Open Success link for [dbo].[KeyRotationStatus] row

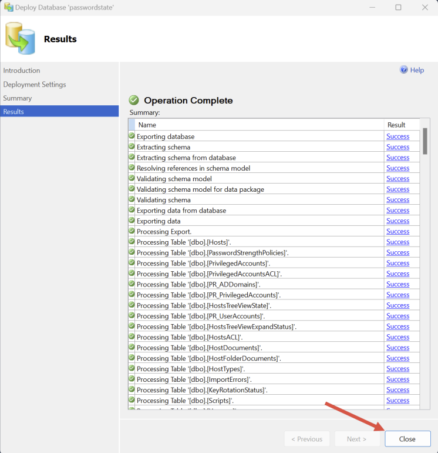click(x=398, y=390)
